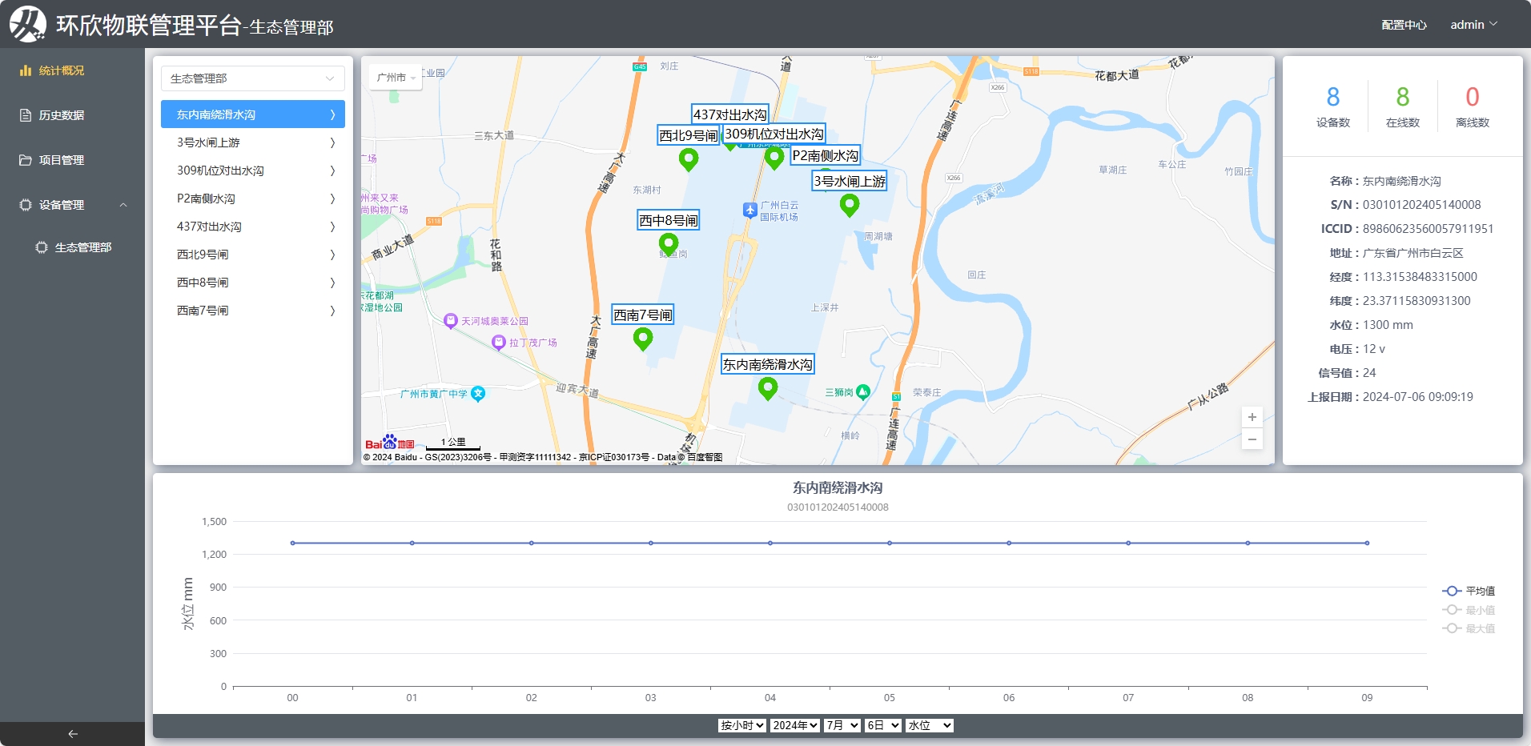Image resolution: width=1531 pixels, height=746 pixels.
Task: Open 项目管理 folder icon
Action: 26,160
